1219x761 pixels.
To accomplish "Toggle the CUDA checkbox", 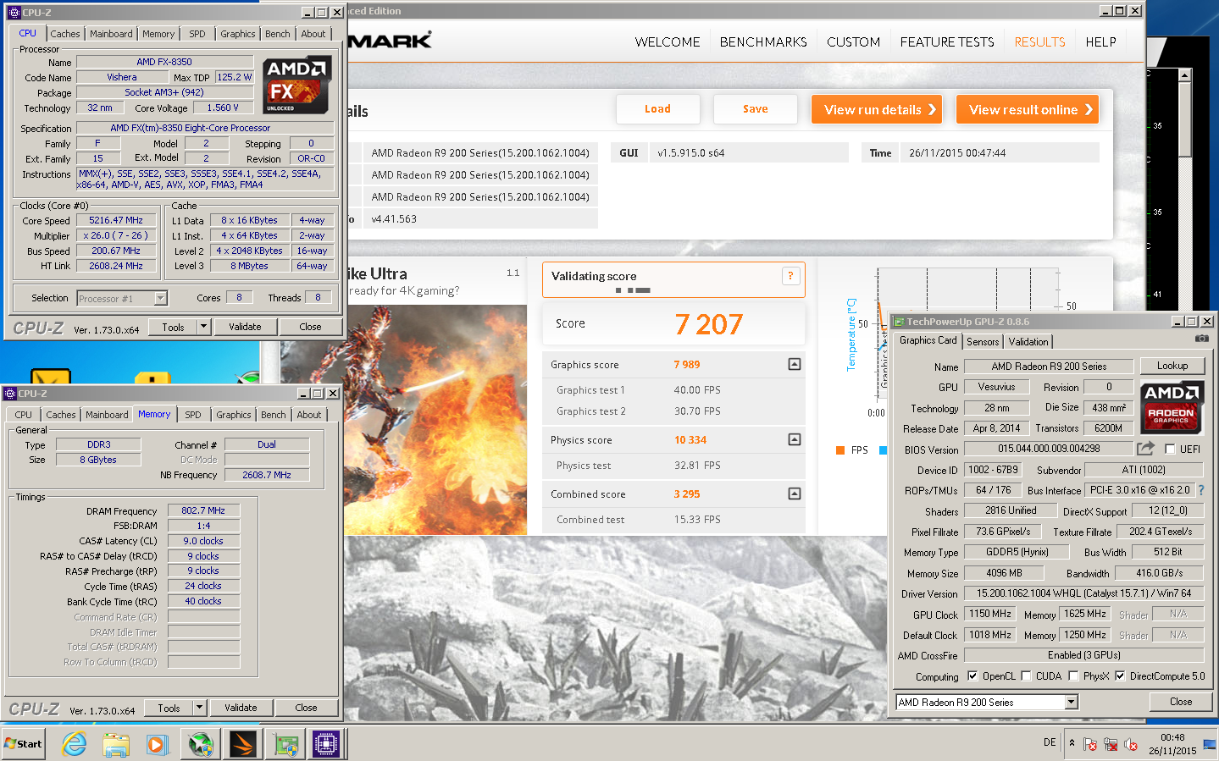I will [x=1026, y=676].
